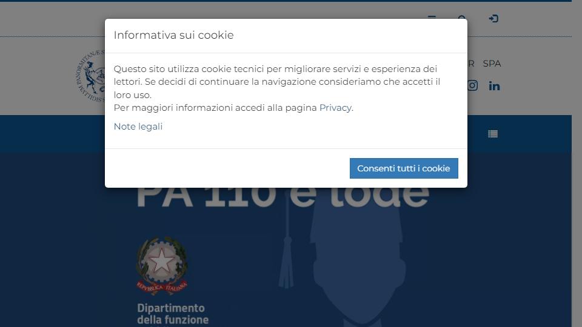Viewport: 582px width, 327px height.
Task: Click the Informativa sui cookie heading
Action: click(x=174, y=35)
